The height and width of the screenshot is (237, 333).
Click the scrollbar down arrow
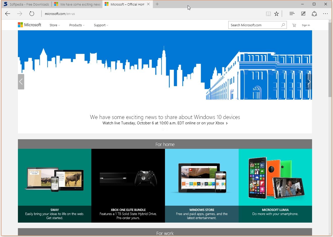click(x=330, y=234)
